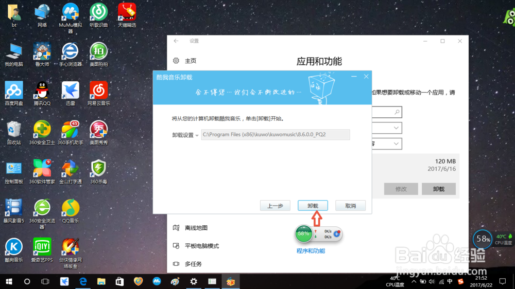The image size is (515, 289).
Task: Open 听歌识曲 desktop shortcut
Action: (98, 15)
